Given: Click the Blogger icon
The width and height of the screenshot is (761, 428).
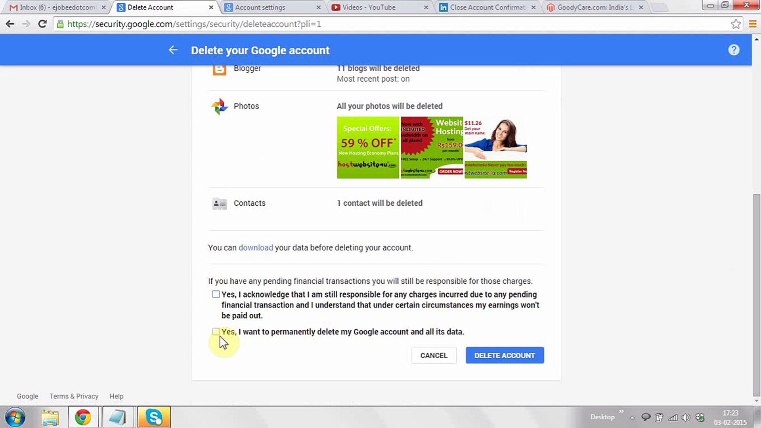Looking at the screenshot, I should [219, 70].
